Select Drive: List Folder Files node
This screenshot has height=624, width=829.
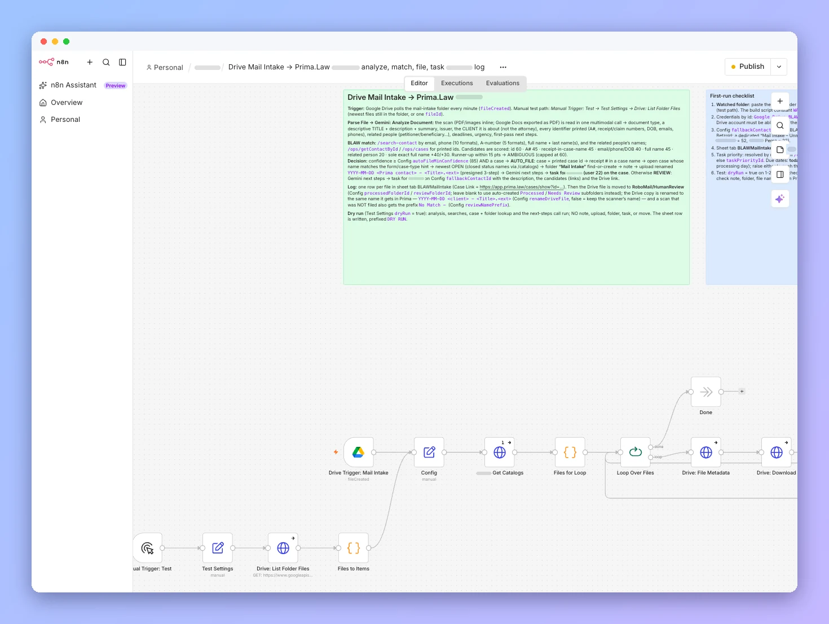pyautogui.click(x=283, y=548)
